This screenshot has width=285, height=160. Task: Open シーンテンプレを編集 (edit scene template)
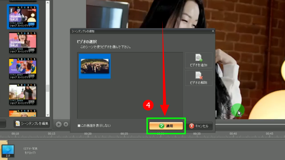(x=32, y=123)
